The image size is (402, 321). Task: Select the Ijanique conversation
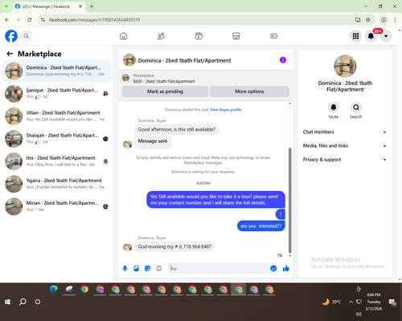[56, 94]
